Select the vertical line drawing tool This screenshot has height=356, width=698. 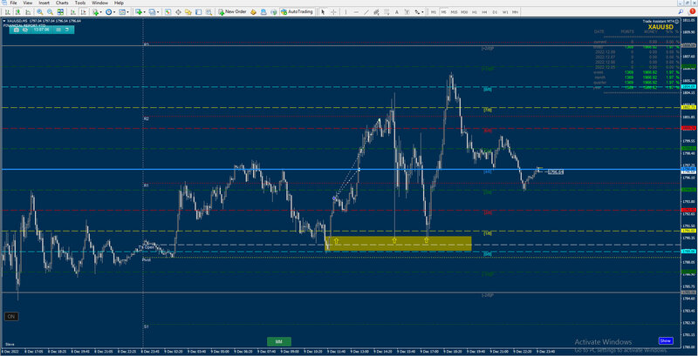click(346, 12)
